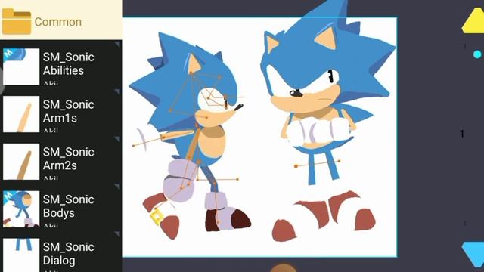Image resolution: width=484 pixels, height=272 pixels.
Task: Click the SM_Sonic Bodys name
Action: click(x=69, y=206)
